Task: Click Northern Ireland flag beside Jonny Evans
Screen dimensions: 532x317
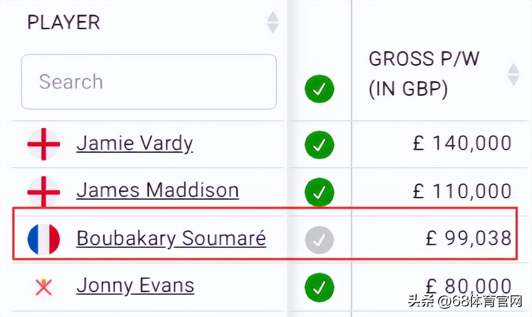Action: pos(44,286)
